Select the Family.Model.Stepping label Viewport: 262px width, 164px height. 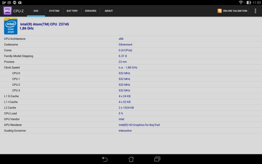[x=18, y=56]
